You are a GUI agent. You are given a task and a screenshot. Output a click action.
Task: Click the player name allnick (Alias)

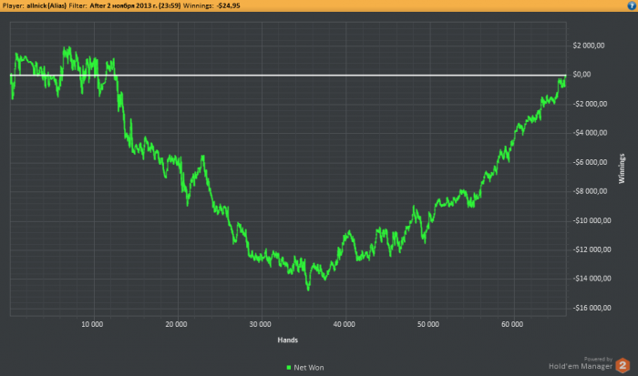pyautogui.click(x=46, y=5)
